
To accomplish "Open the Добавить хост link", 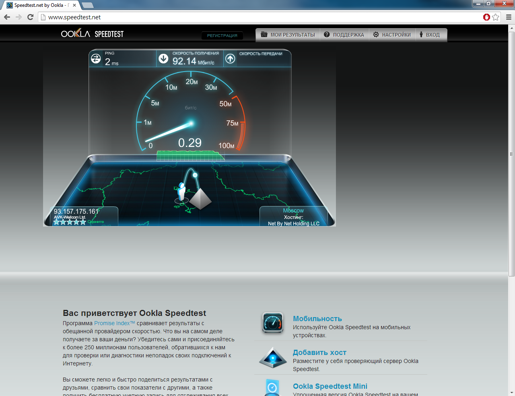I will [x=319, y=353].
